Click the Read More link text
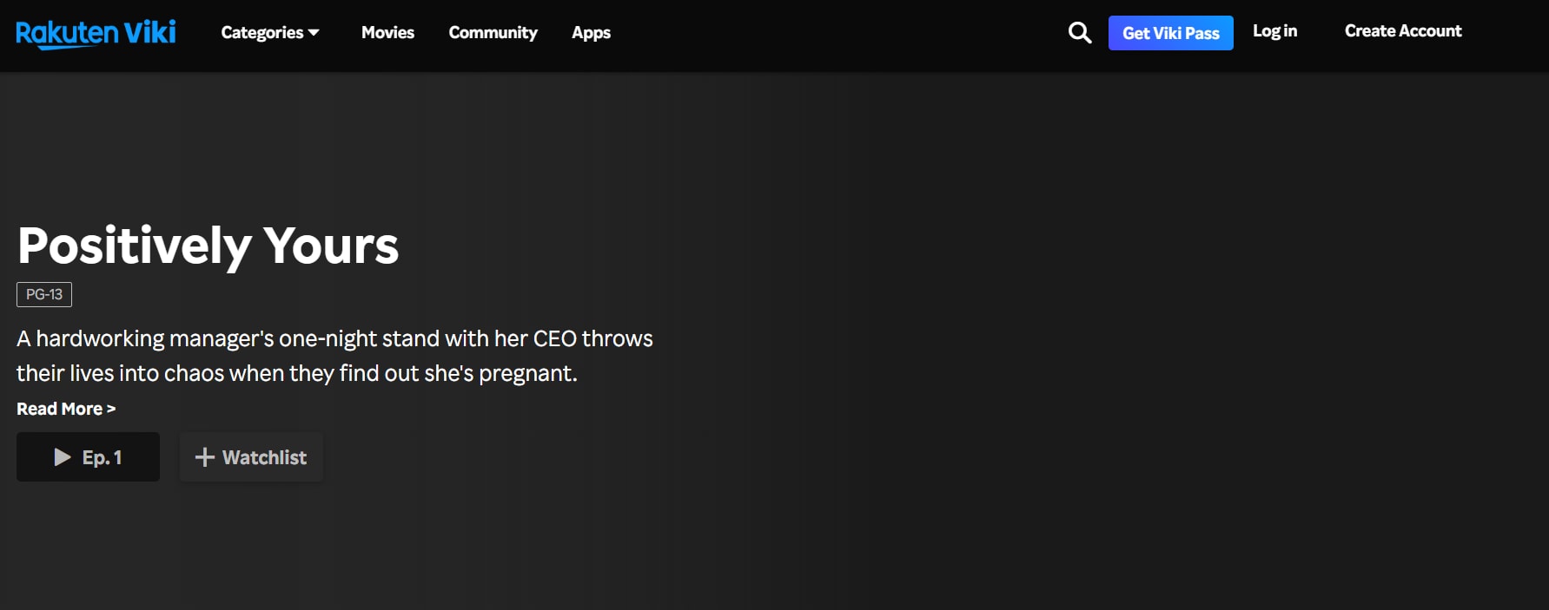This screenshot has width=1549, height=610. pos(59,409)
